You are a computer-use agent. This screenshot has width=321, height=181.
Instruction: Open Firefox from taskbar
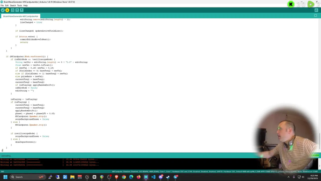tap(138, 177)
